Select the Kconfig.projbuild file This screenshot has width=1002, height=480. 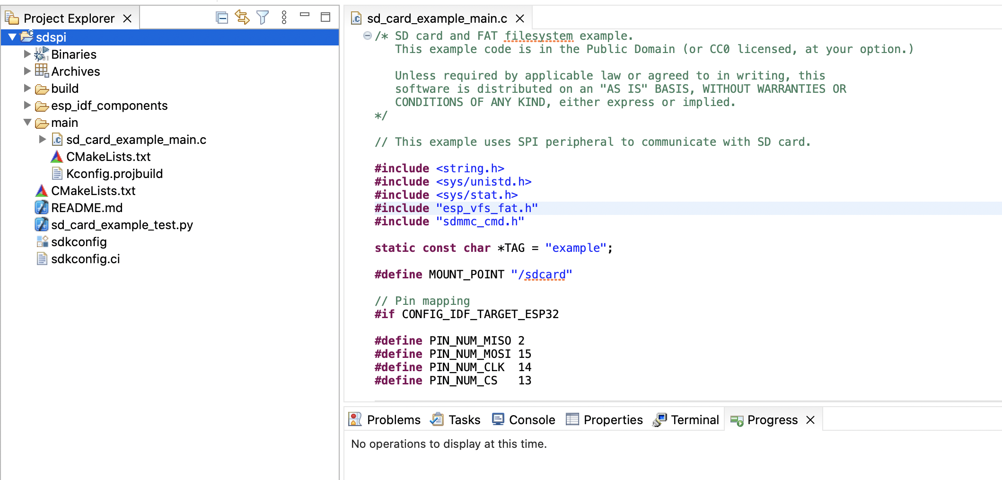coord(114,173)
